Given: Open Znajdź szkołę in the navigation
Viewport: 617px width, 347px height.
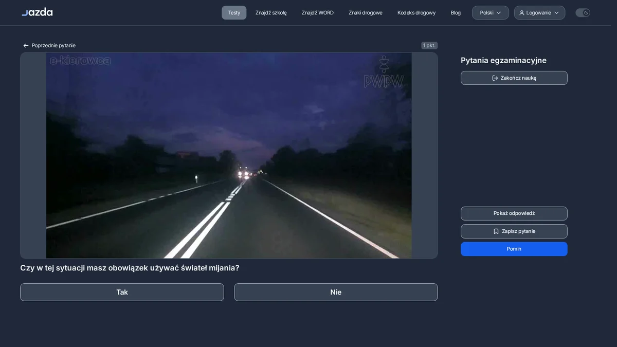Looking at the screenshot, I should click(x=271, y=13).
